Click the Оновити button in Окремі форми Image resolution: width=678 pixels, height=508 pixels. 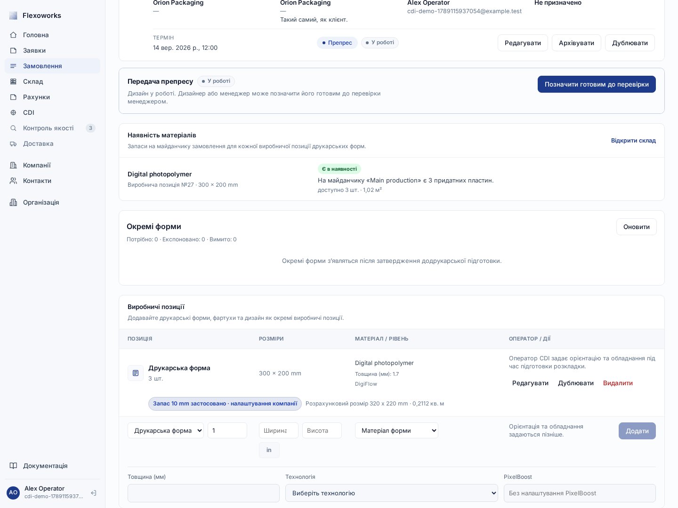pyautogui.click(x=636, y=227)
